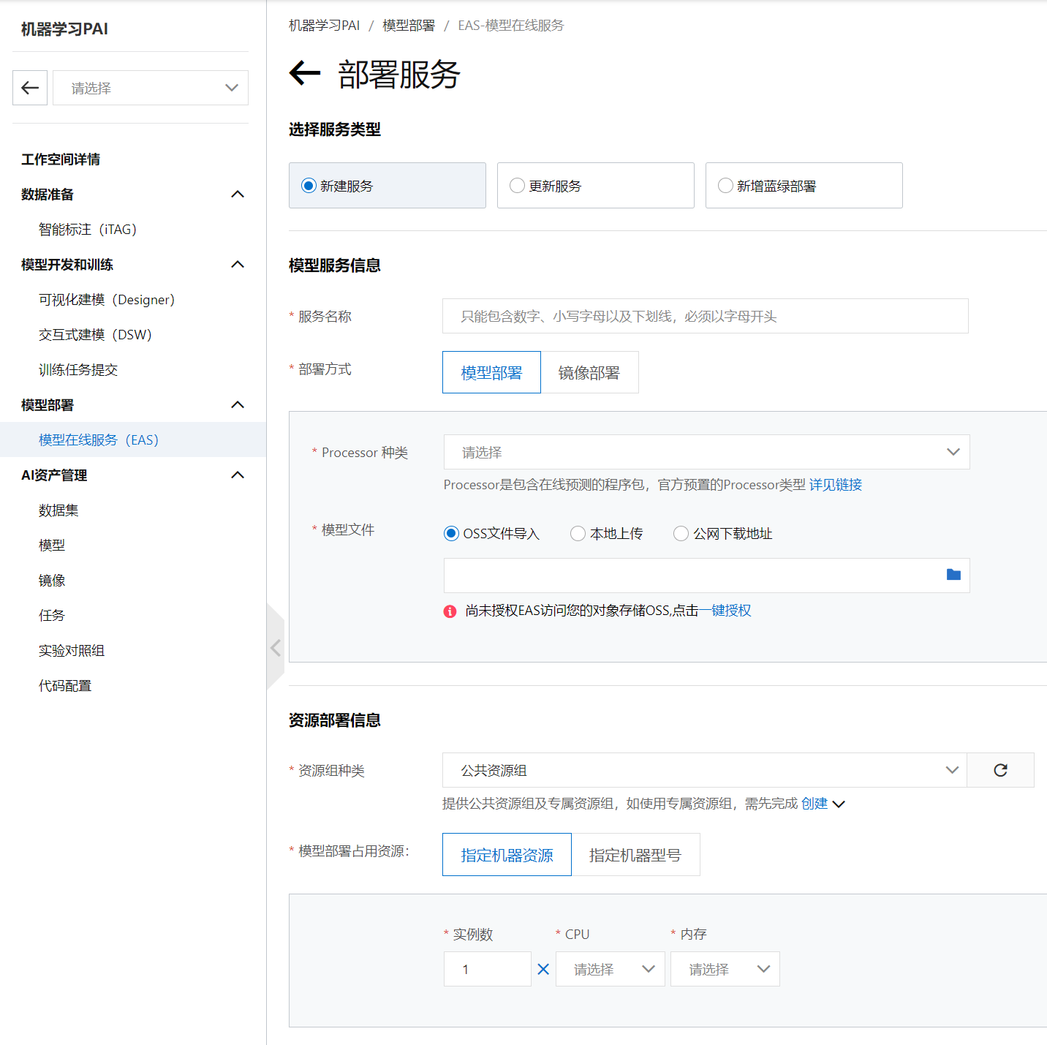The height and width of the screenshot is (1045, 1047).
Task: Focus the 实例数 input field
Action: (x=488, y=969)
